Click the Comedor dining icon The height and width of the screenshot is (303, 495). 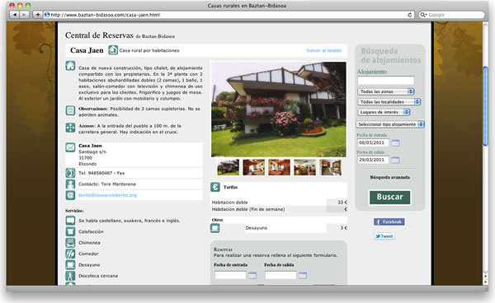(70, 254)
